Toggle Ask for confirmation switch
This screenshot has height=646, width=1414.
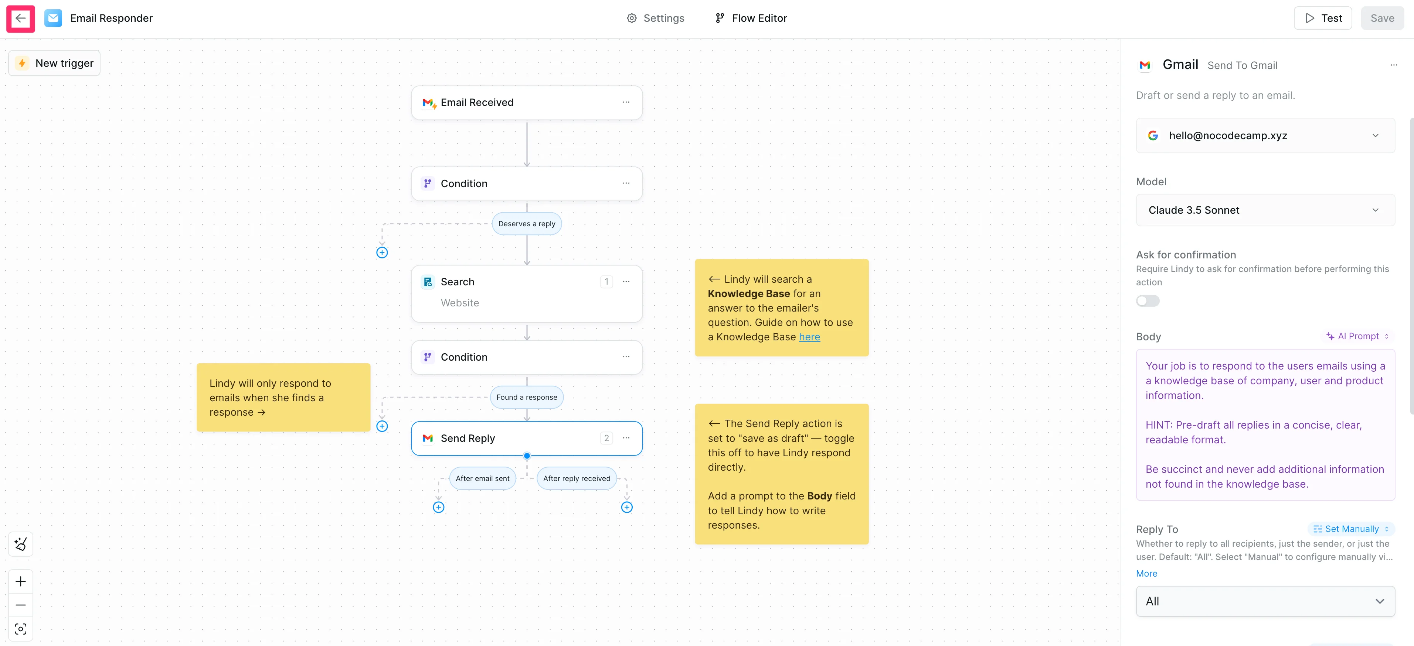1147,301
